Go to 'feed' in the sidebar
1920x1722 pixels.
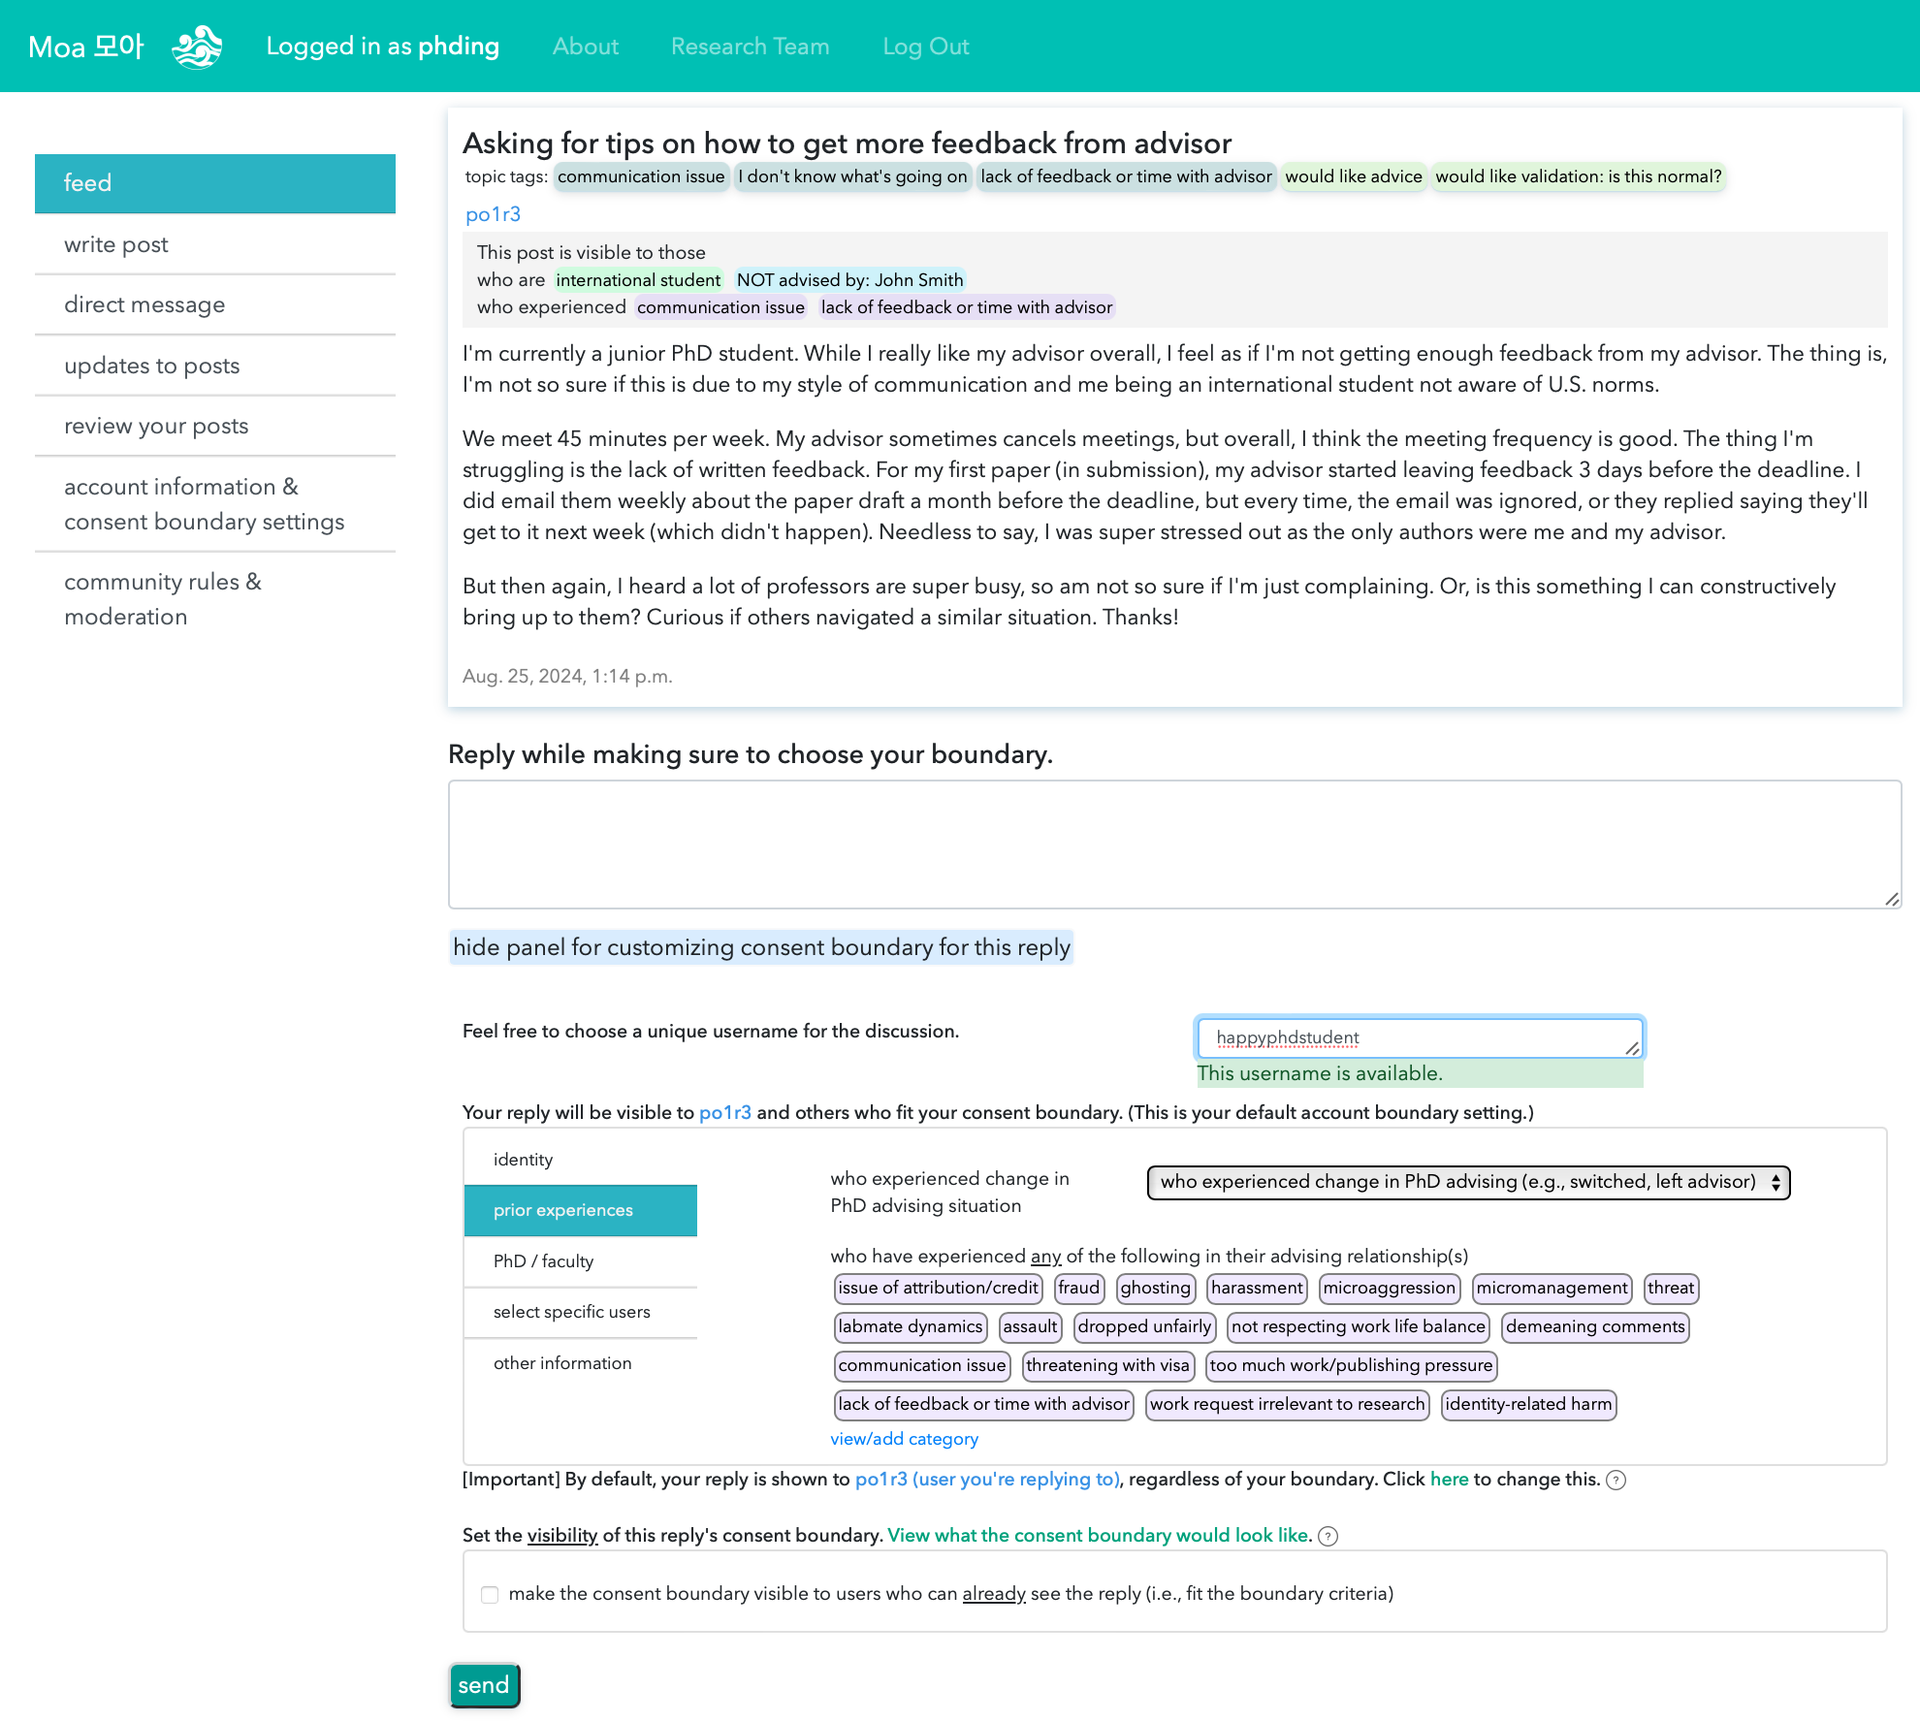coord(215,183)
